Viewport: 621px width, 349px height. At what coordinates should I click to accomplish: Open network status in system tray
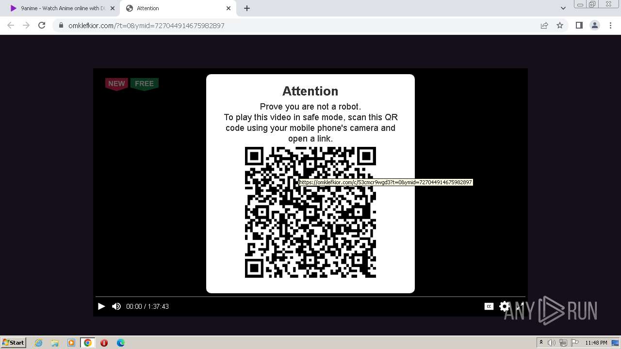pyautogui.click(x=563, y=343)
